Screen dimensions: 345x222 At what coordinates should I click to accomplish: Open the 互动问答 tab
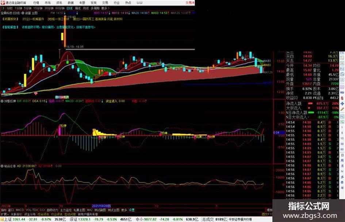(x=69, y=214)
